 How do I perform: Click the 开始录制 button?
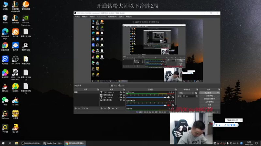coord(209,96)
